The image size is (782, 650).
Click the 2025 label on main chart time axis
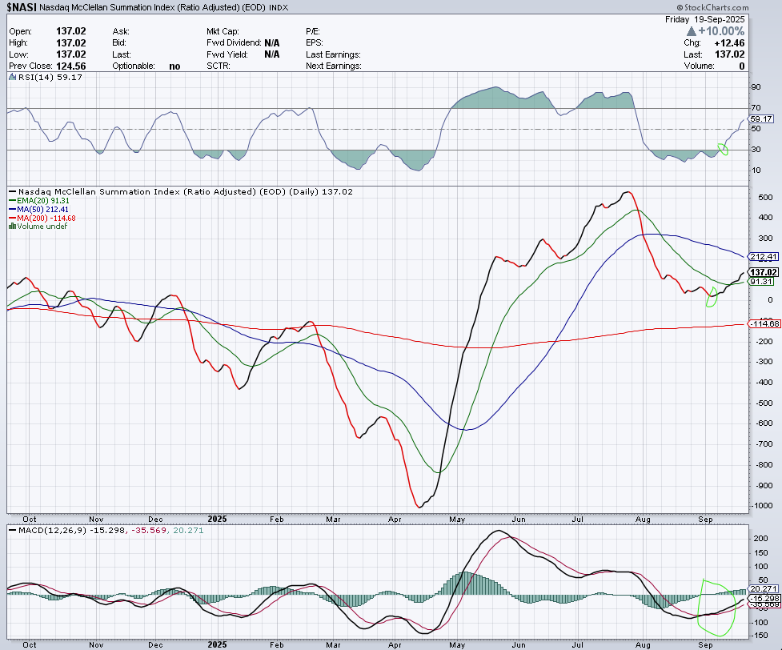pos(218,519)
